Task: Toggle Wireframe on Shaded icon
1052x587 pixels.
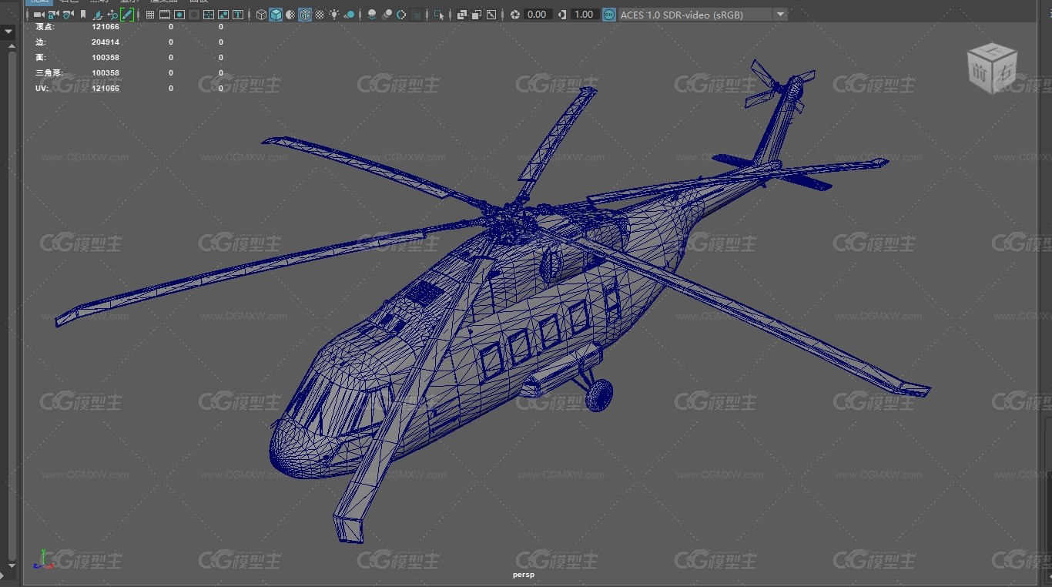Action: (x=305, y=15)
